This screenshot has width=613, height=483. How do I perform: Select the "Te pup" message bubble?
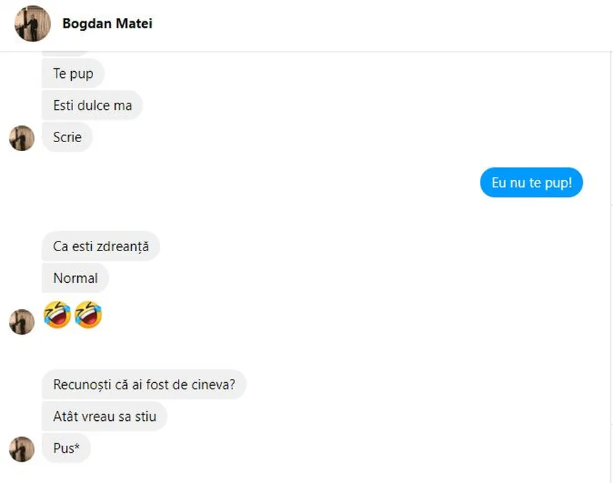click(72, 74)
